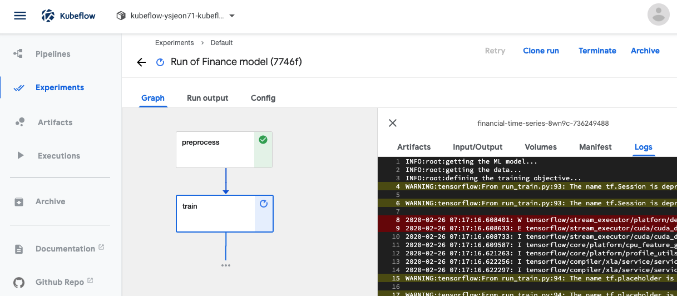Click the 'Run of Finance model (7746f)' title

click(236, 62)
